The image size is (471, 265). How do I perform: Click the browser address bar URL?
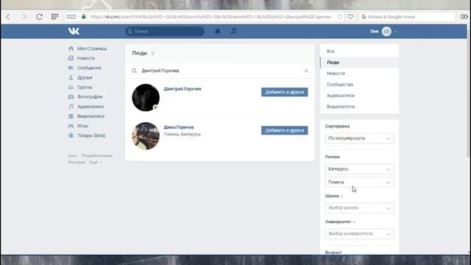[210, 17]
